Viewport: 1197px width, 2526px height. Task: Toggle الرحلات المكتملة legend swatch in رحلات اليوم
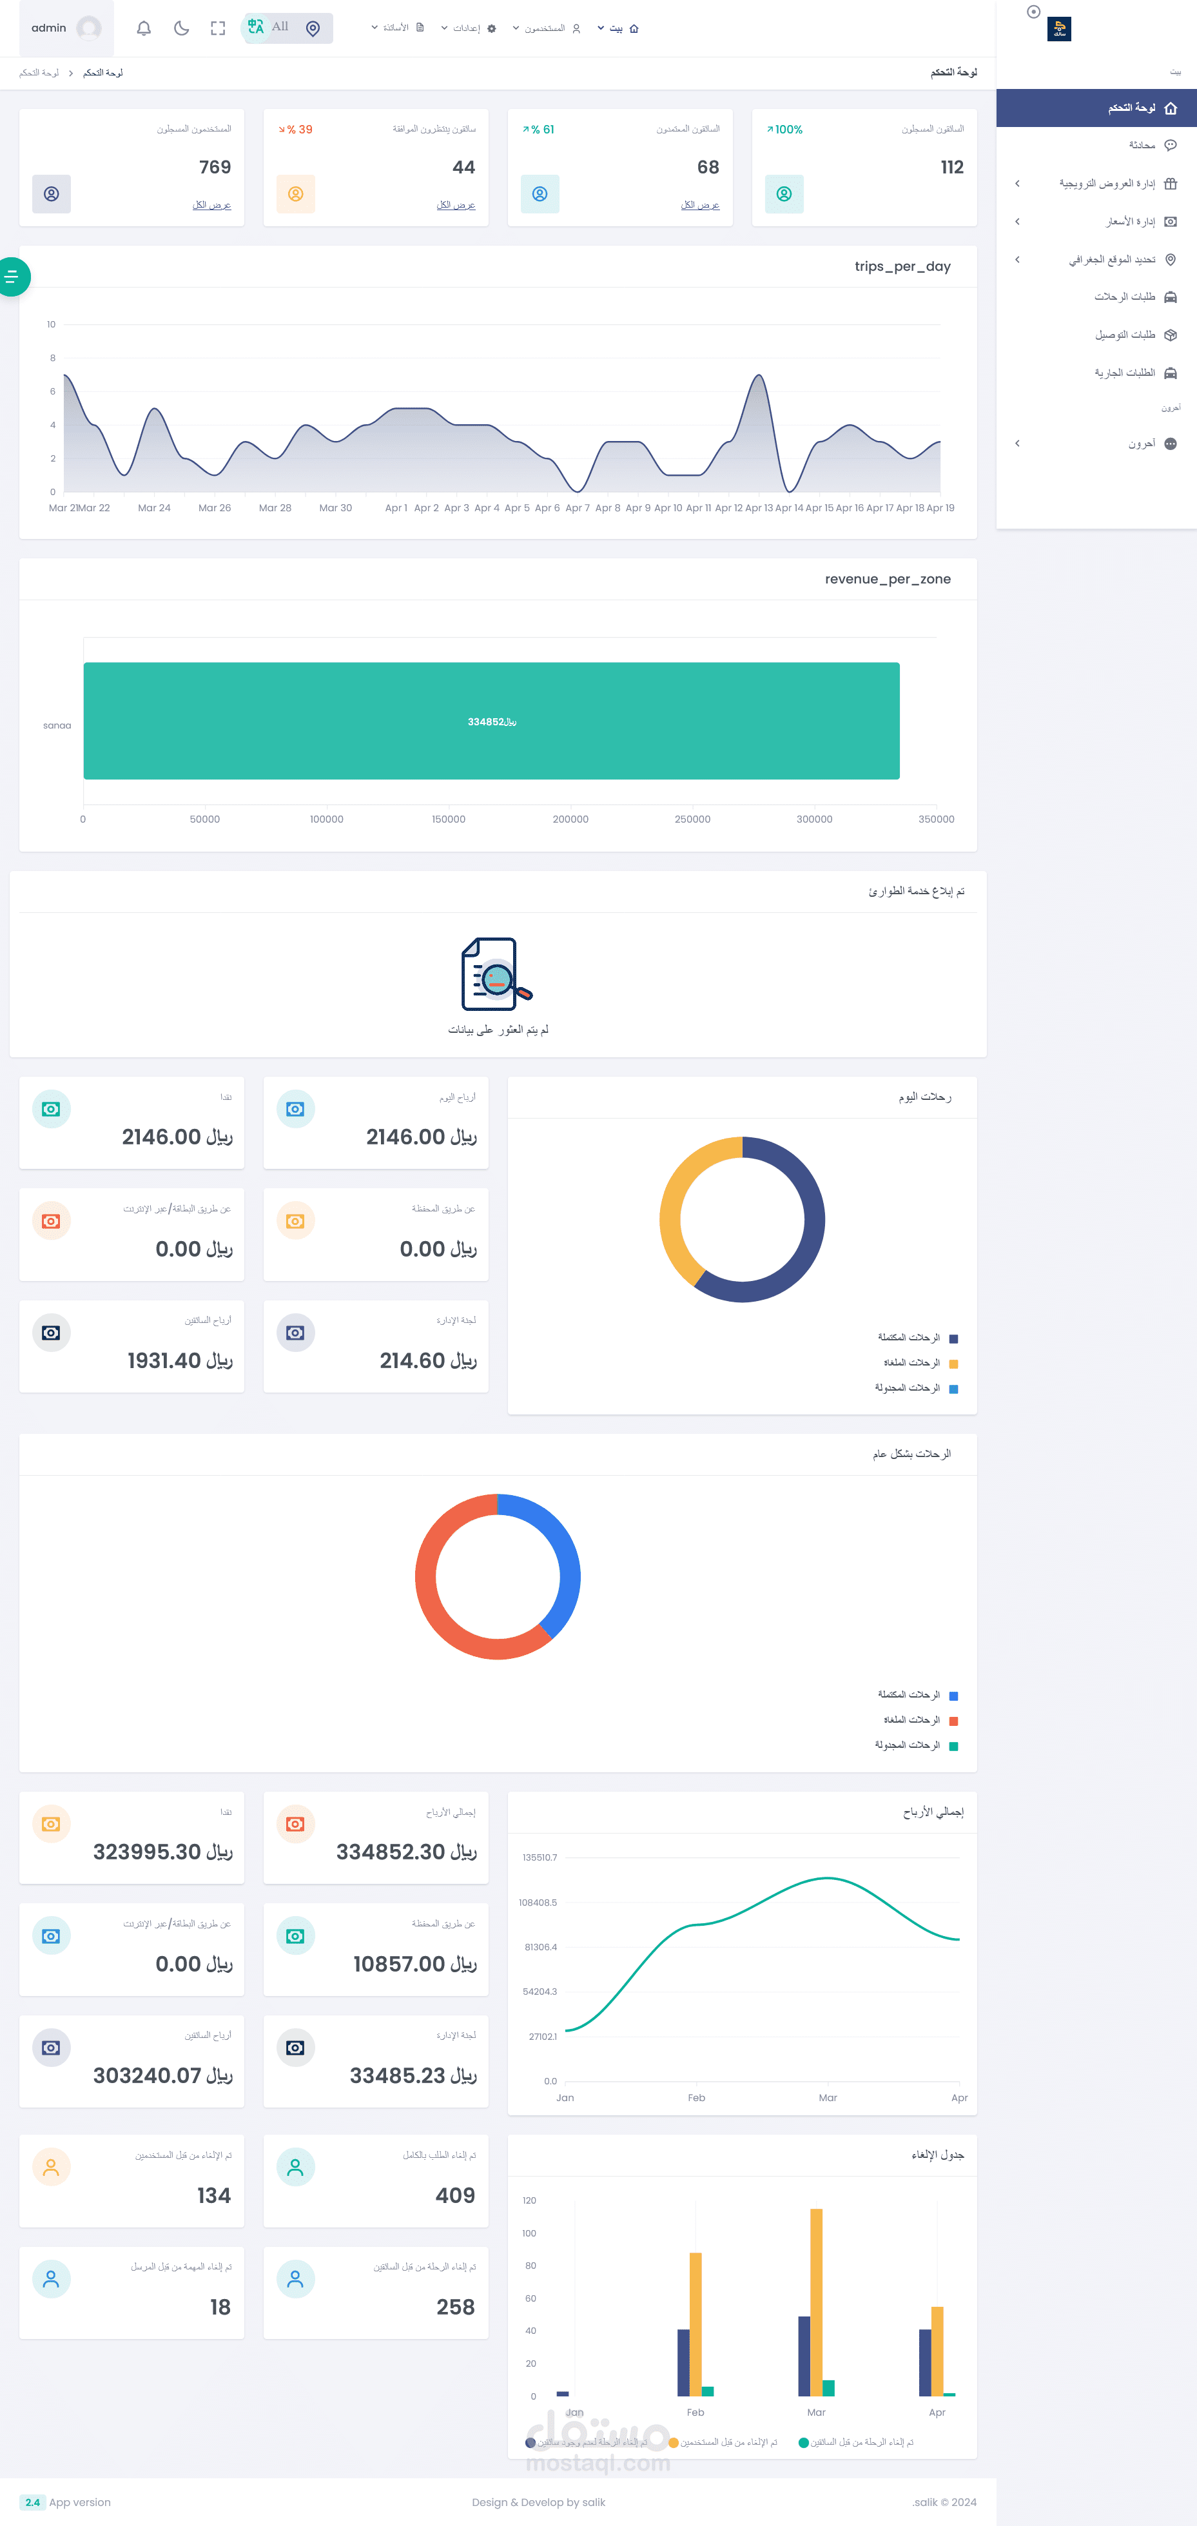coord(954,1338)
